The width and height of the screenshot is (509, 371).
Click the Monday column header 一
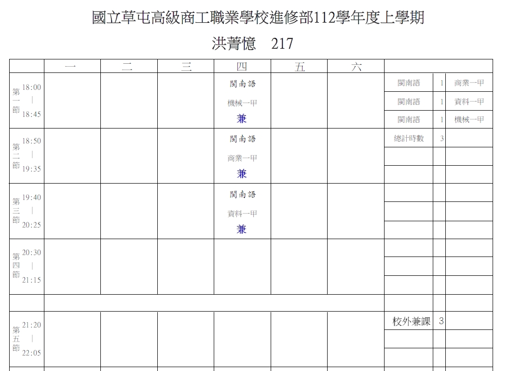pyautogui.click(x=70, y=67)
